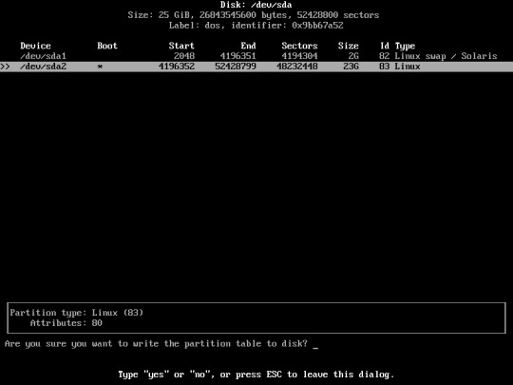Click the Device column header
The image size is (513, 385).
35,46
